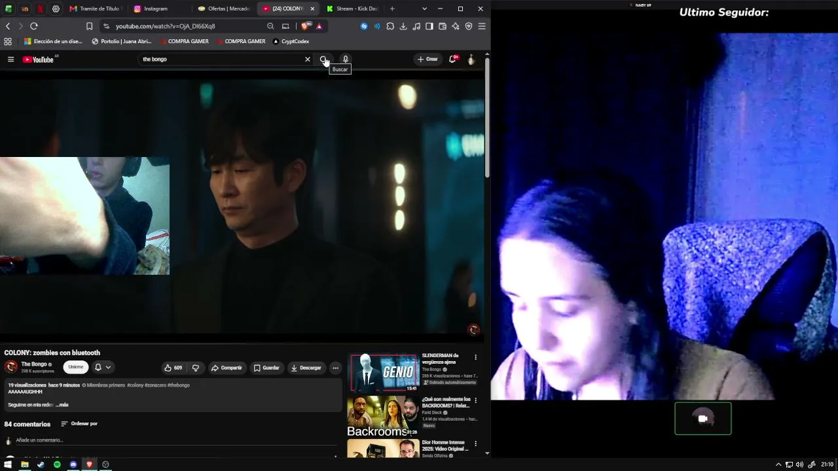The width and height of the screenshot is (838, 471).
Task: Open the 'Dior Homme Intense 2025' video title
Action: click(x=445, y=445)
